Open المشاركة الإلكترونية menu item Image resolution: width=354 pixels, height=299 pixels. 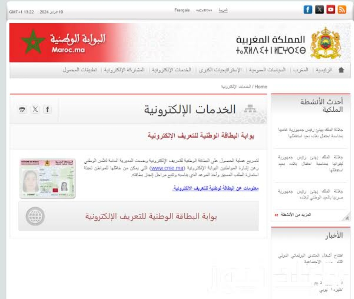[x=124, y=70]
